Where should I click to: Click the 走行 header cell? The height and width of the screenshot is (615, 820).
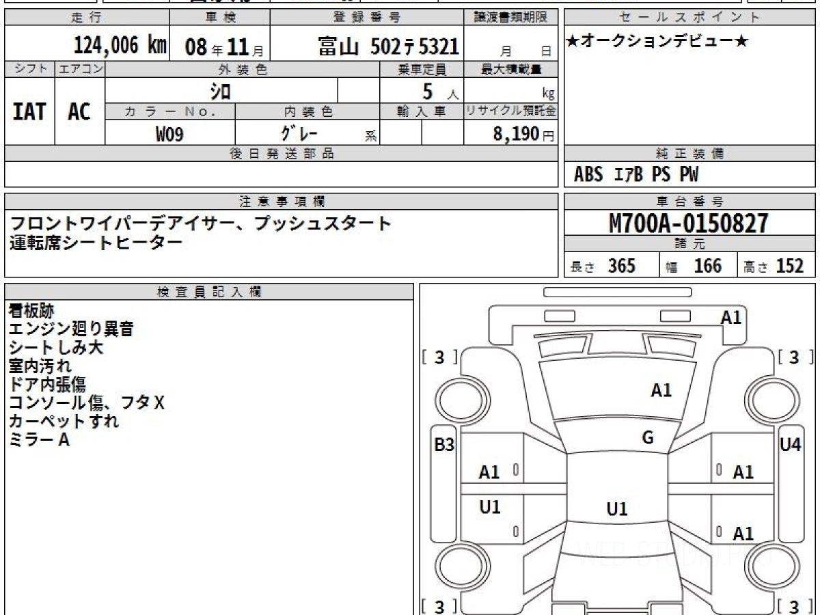pos(87,18)
